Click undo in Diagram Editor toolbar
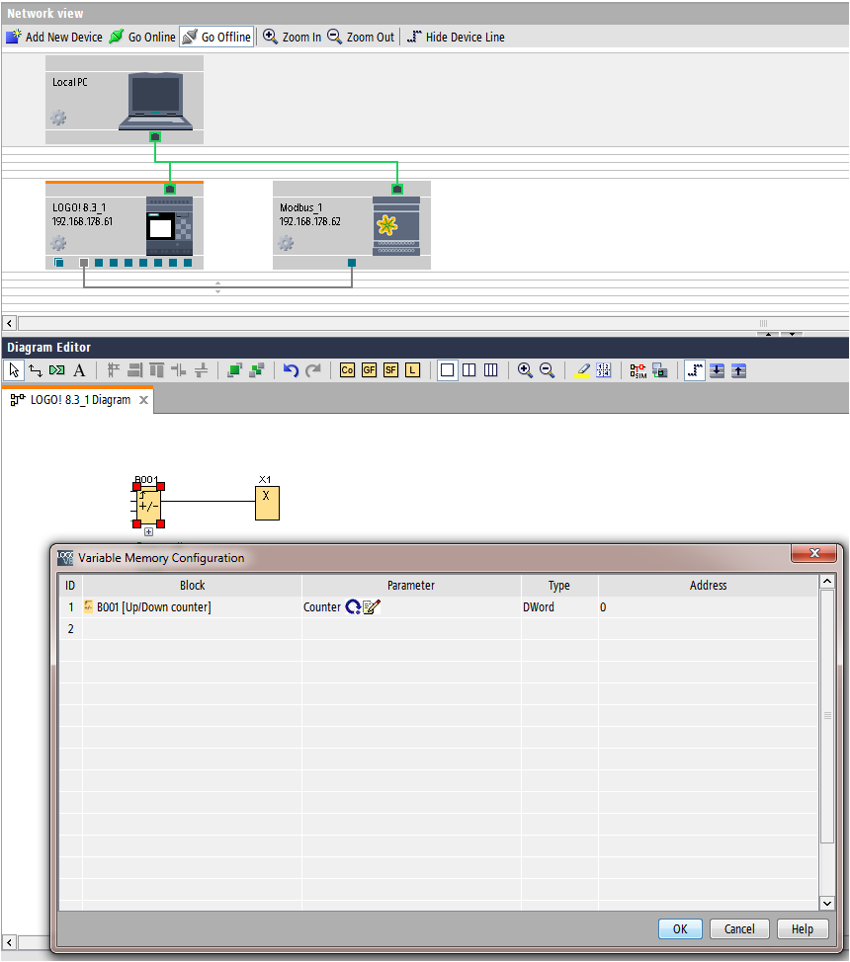 coord(291,370)
